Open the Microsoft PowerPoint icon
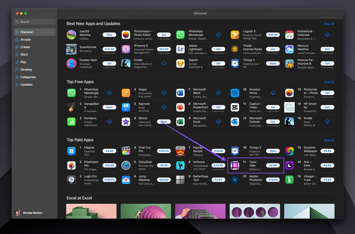 [x=180, y=107]
